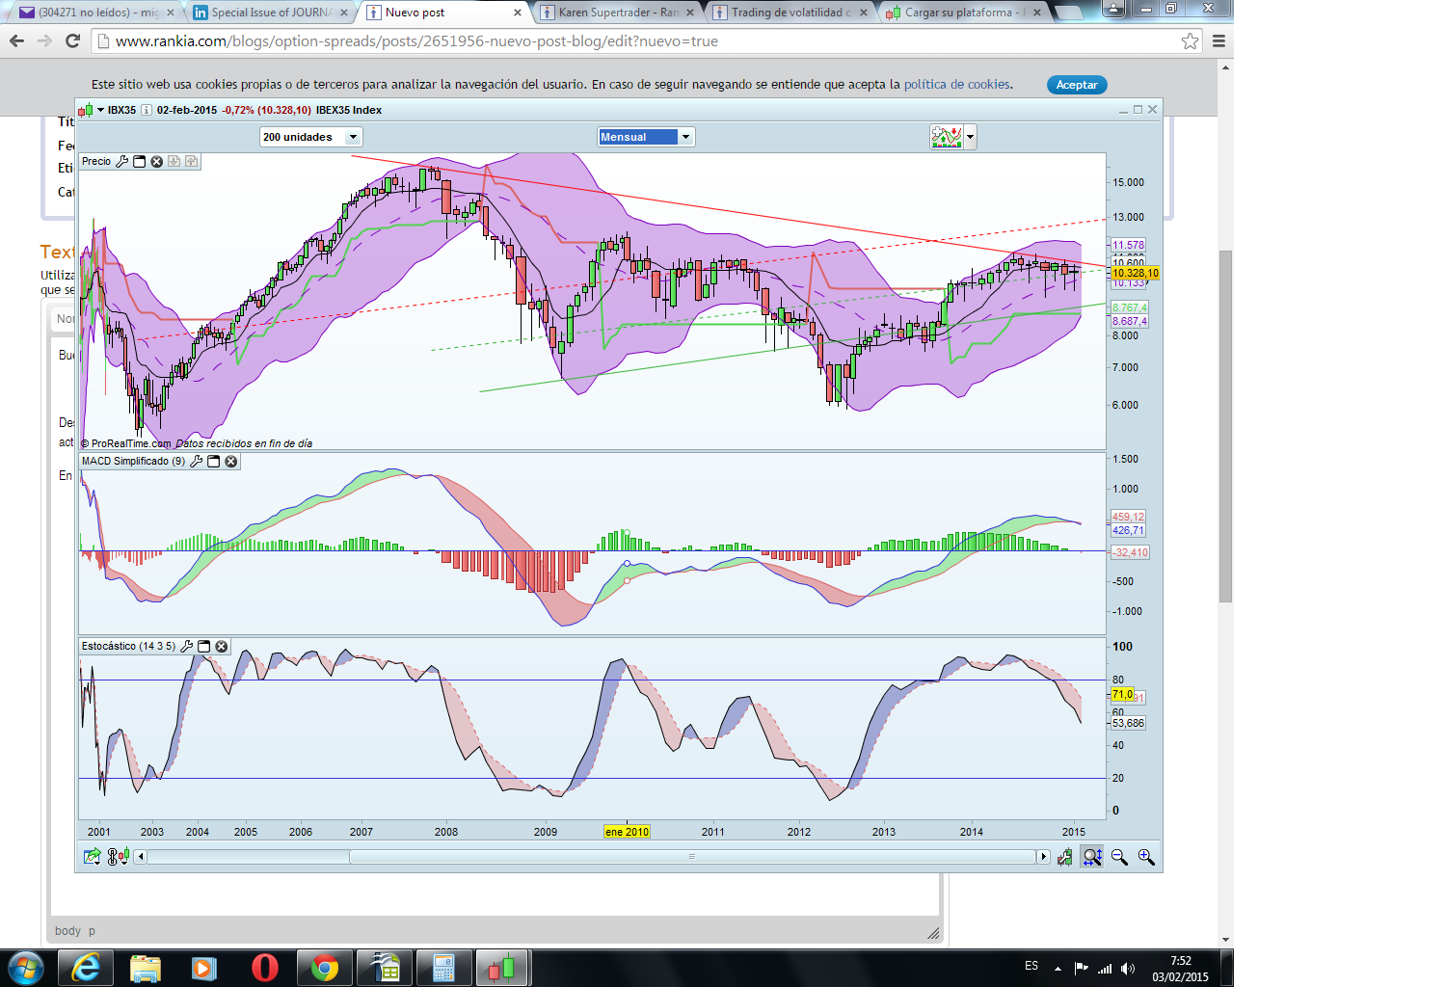Open the indicators chart icon in toolbar
Screen dimensions: 1446x987
click(947, 137)
